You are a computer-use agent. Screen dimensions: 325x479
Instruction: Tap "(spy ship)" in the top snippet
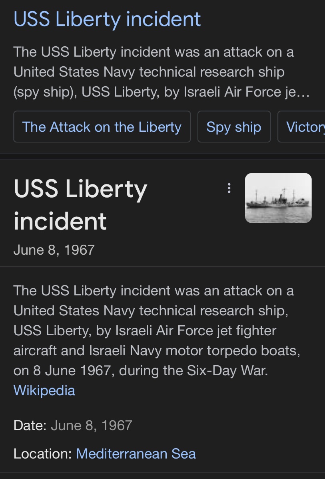tap(45, 93)
